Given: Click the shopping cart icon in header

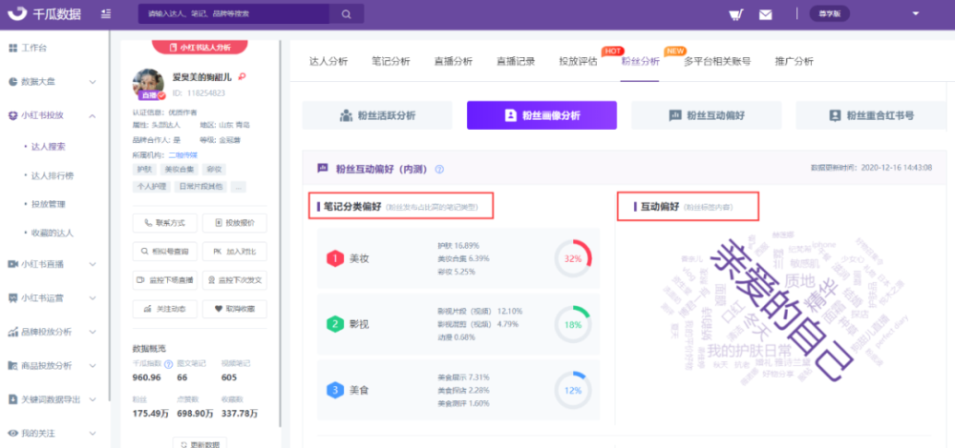Looking at the screenshot, I should (x=735, y=14).
